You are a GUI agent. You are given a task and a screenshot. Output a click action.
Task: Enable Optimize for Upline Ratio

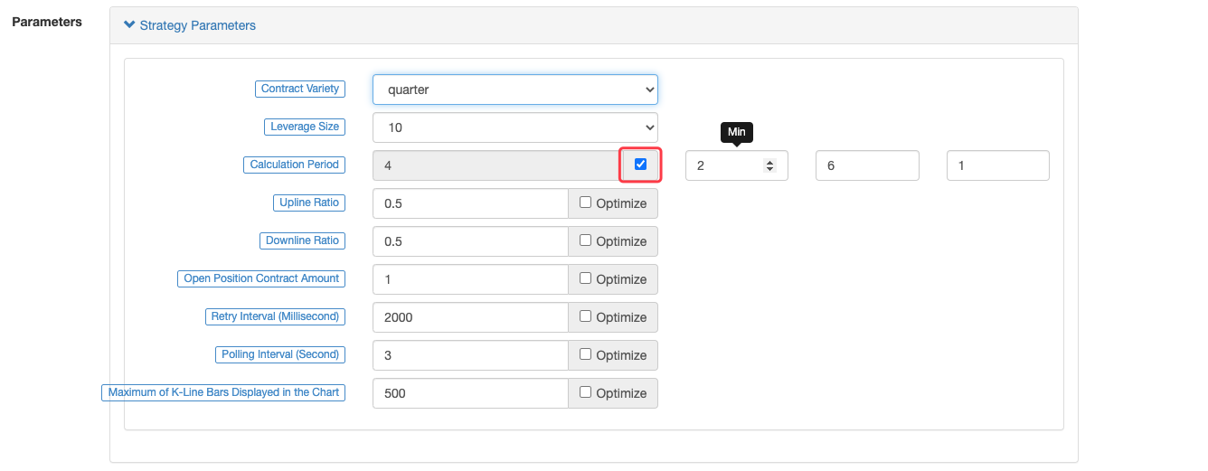pyautogui.click(x=586, y=203)
